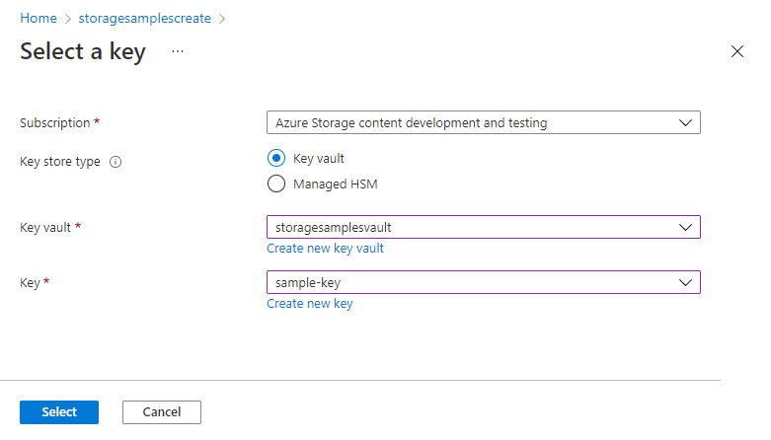Go to Home breadcrumb

(38, 19)
